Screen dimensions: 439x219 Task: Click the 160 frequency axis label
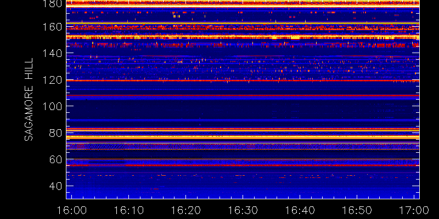coord(52,27)
